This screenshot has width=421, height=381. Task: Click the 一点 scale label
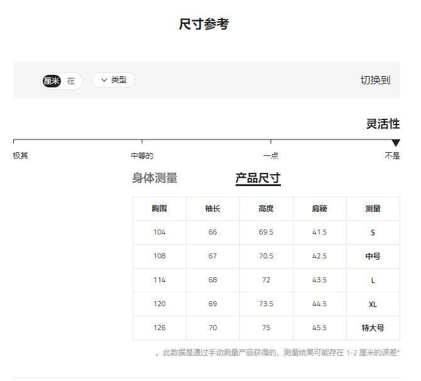(x=271, y=155)
